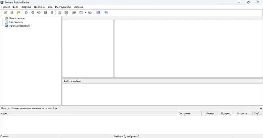This screenshot has width=263, height=138.
Task: Click the first gray shield toolbar icon
Action: pyautogui.click(x=60, y=12)
